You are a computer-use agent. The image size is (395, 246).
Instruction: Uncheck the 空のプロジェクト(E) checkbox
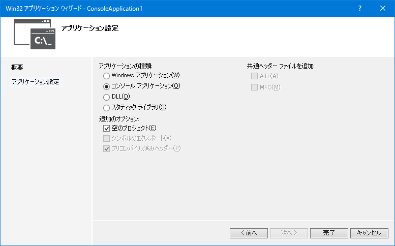(x=106, y=129)
